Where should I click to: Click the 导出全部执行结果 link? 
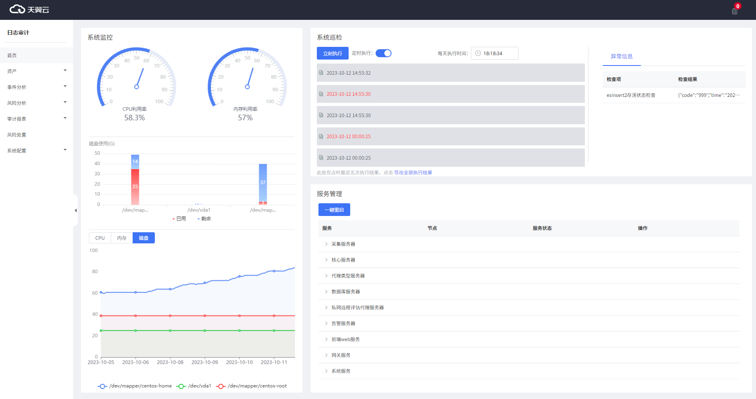[x=413, y=173]
